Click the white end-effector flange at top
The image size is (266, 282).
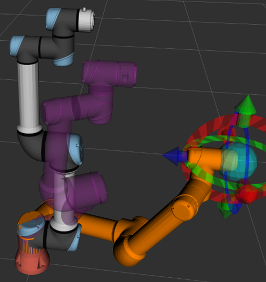pyautogui.click(x=87, y=20)
